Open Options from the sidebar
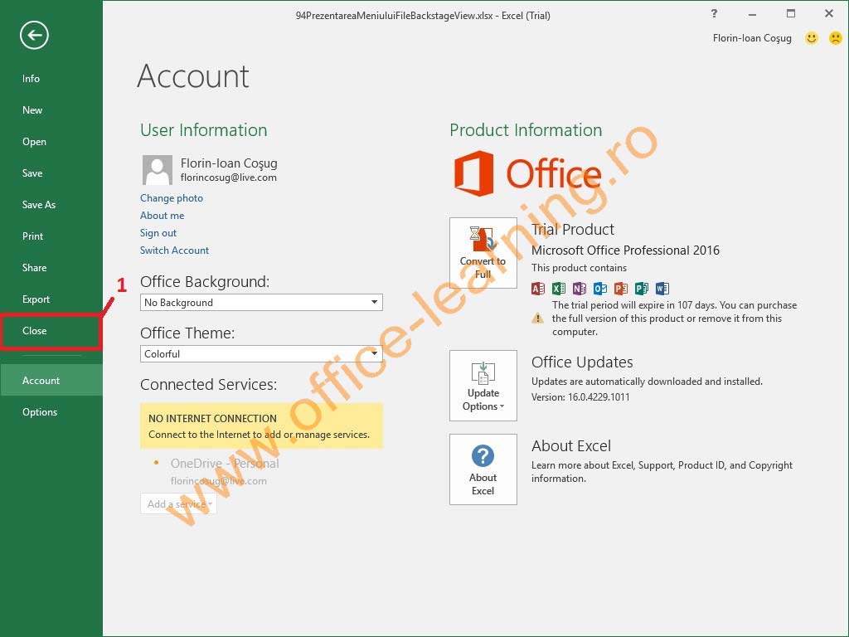This screenshot has width=849, height=637. pyautogui.click(x=51, y=411)
